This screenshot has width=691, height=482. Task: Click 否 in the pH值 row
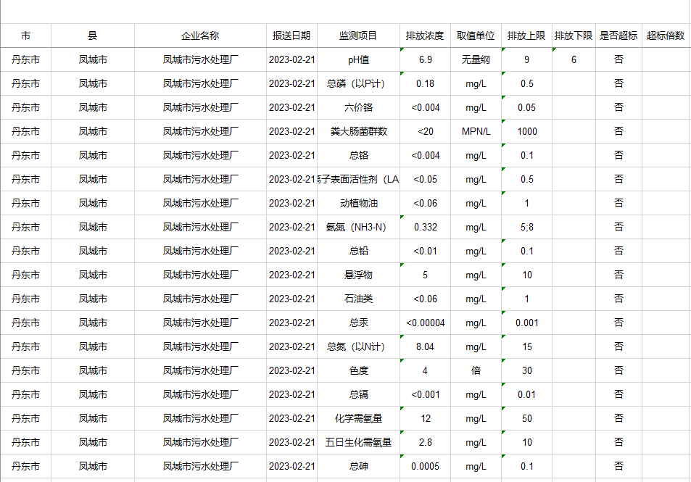618,59
